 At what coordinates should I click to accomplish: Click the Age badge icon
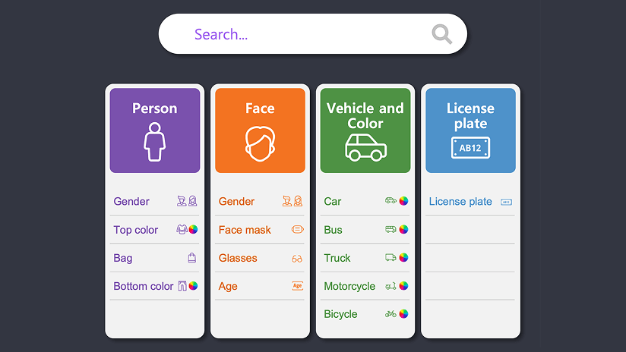pos(297,286)
